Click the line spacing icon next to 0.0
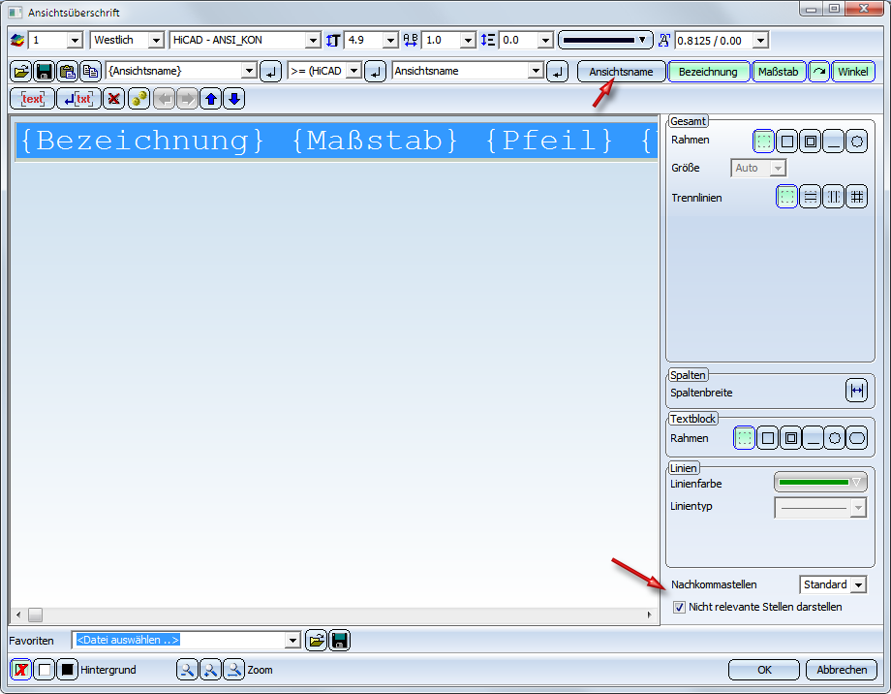The width and height of the screenshot is (891, 694). [487, 41]
